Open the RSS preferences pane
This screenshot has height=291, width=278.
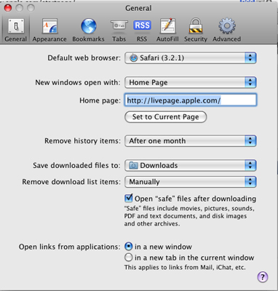click(x=142, y=30)
